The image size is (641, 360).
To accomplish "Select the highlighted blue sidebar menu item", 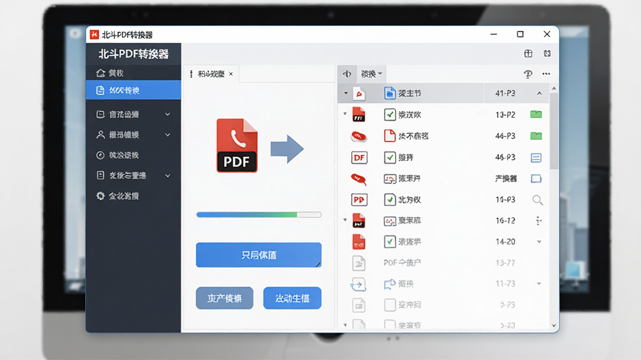I will 134,90.
